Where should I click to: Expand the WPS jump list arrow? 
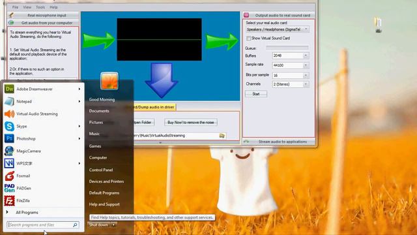coord(79,163)
